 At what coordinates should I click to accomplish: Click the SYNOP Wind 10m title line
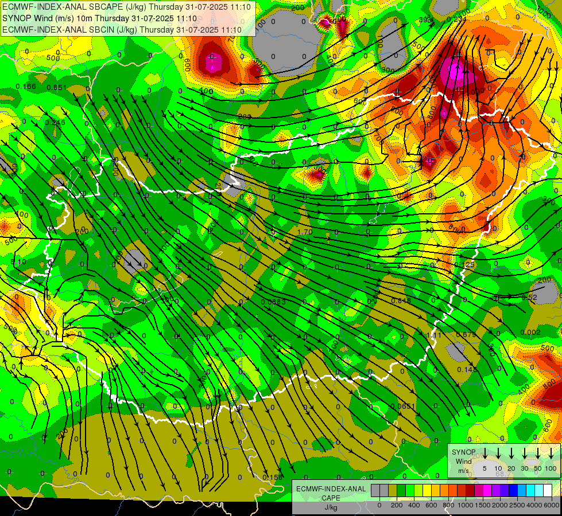click(99, 18)
